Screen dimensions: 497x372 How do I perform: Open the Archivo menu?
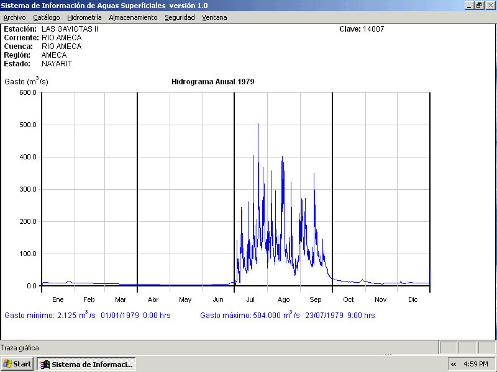coord(15,17)
